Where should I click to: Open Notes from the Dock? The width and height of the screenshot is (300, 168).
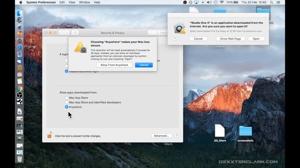click(20, 81)
